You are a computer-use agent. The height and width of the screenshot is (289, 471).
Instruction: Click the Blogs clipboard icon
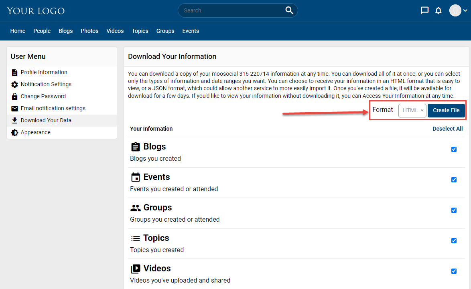click(136, 147)
